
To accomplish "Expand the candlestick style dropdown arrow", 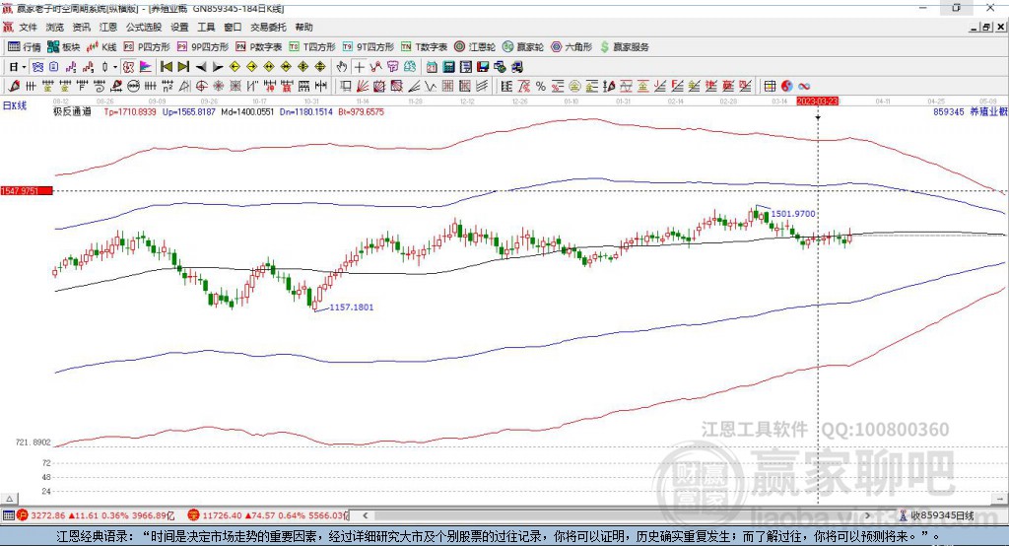I will click(114, 67).
